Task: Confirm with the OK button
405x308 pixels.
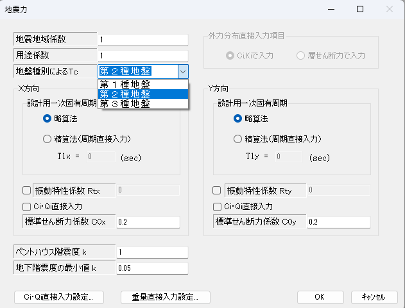Action: click(320, 297)
